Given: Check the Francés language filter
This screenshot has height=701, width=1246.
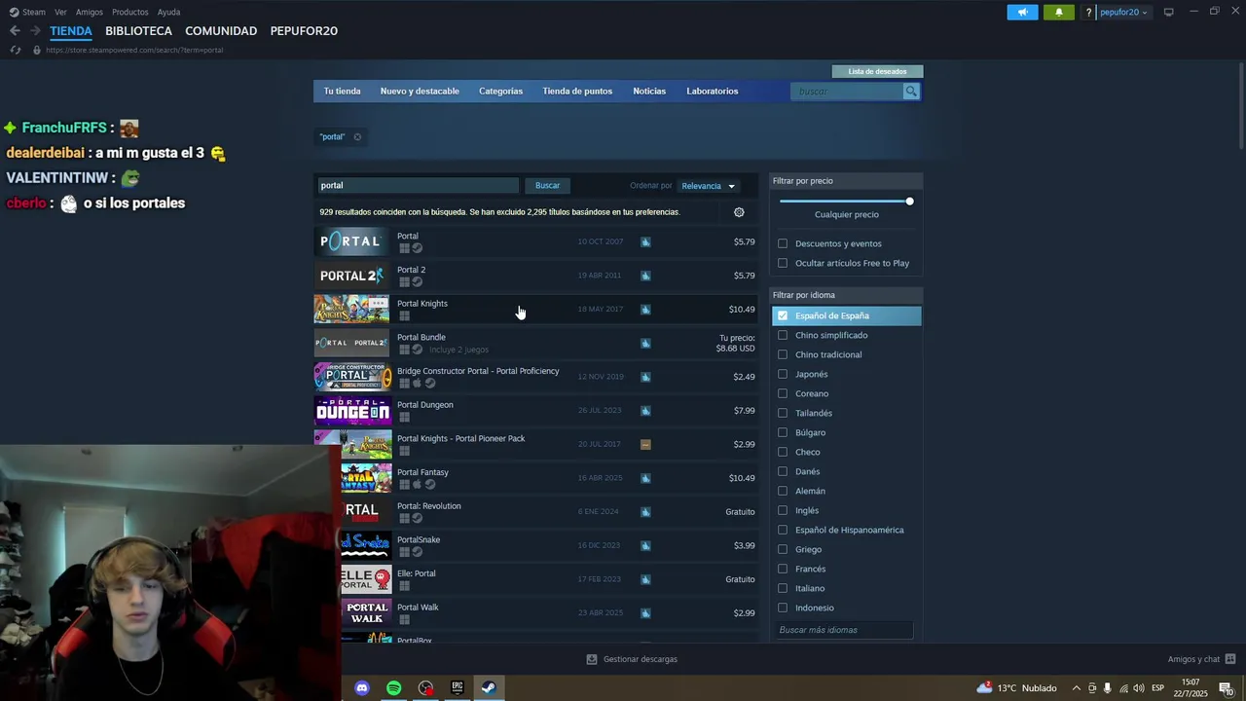Looking at the screenshot, I should point(783,569).
